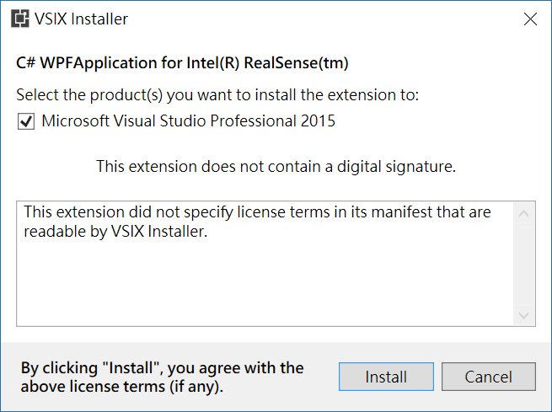
Task: Click the 'Select the product(s)' instruction text
Action: coord(217,94)
